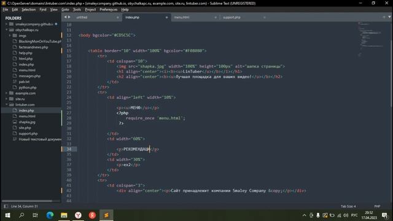The height and width of the screenshot is (221, 393).
Task: Open the Tab Size: 4 selector
Action: [348, 206]
